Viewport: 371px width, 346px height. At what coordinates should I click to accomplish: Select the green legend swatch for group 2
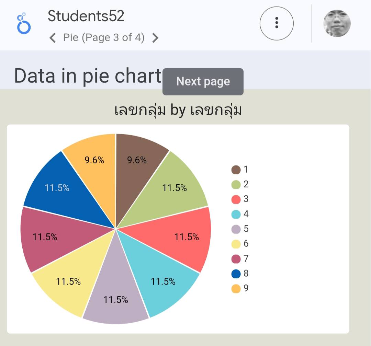tap(236, 184)
